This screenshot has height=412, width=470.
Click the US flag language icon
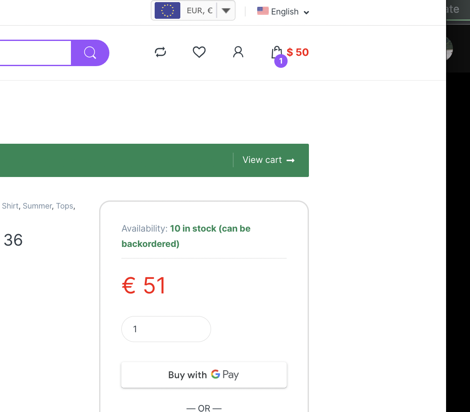click(263, 11)
